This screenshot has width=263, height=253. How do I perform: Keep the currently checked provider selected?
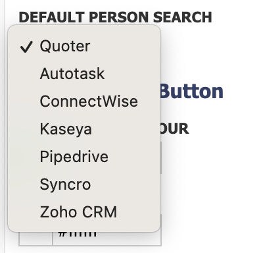pos(84,46)
